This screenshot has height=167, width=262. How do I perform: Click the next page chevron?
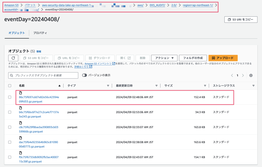coord(243,75)
